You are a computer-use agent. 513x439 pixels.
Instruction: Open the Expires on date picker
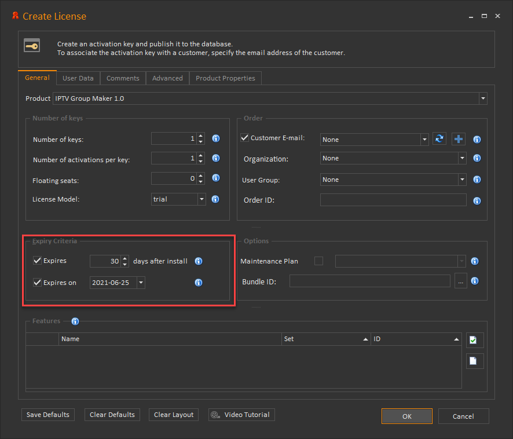click(x=141, y=283)
